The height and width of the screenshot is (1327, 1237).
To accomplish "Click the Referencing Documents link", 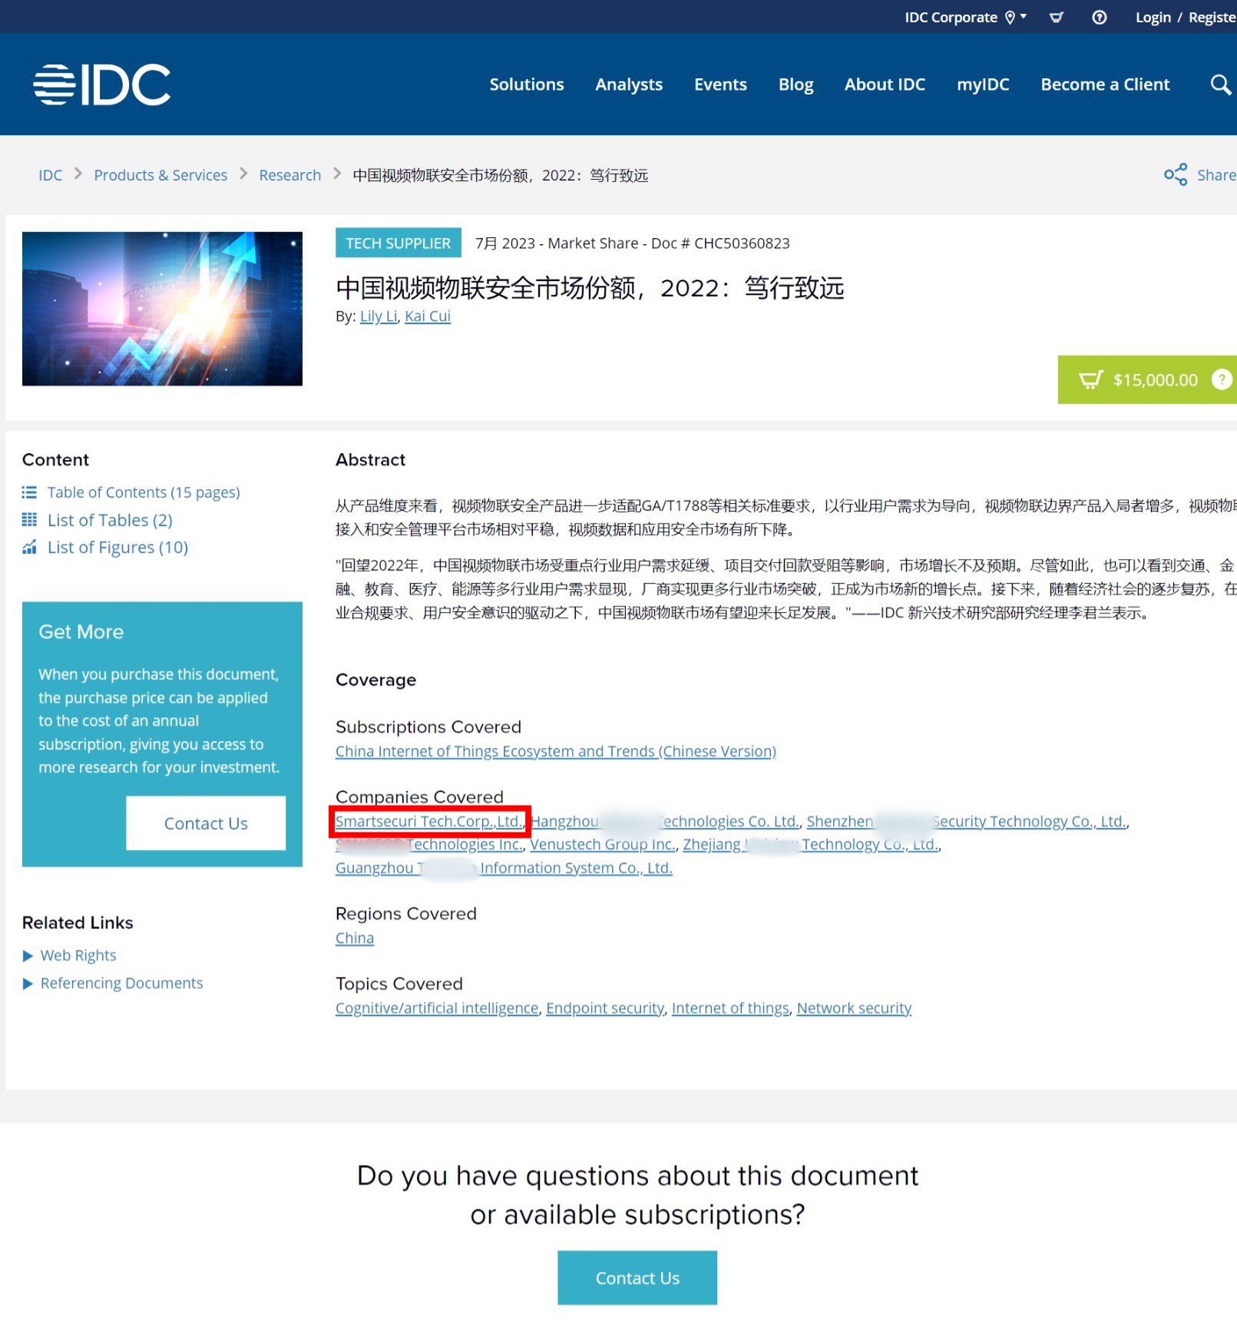I will 121,984.
